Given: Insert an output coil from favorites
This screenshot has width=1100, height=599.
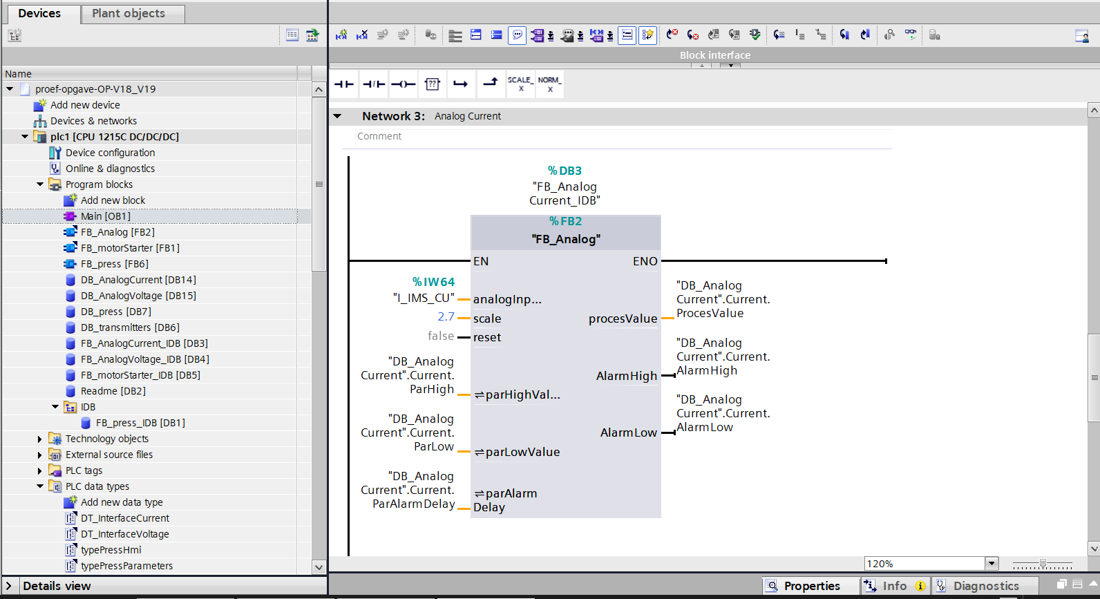Looking at the screenshot, I should 403,84.
